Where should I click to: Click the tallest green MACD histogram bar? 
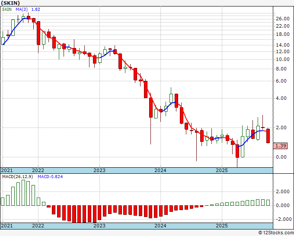pos(23,193)
